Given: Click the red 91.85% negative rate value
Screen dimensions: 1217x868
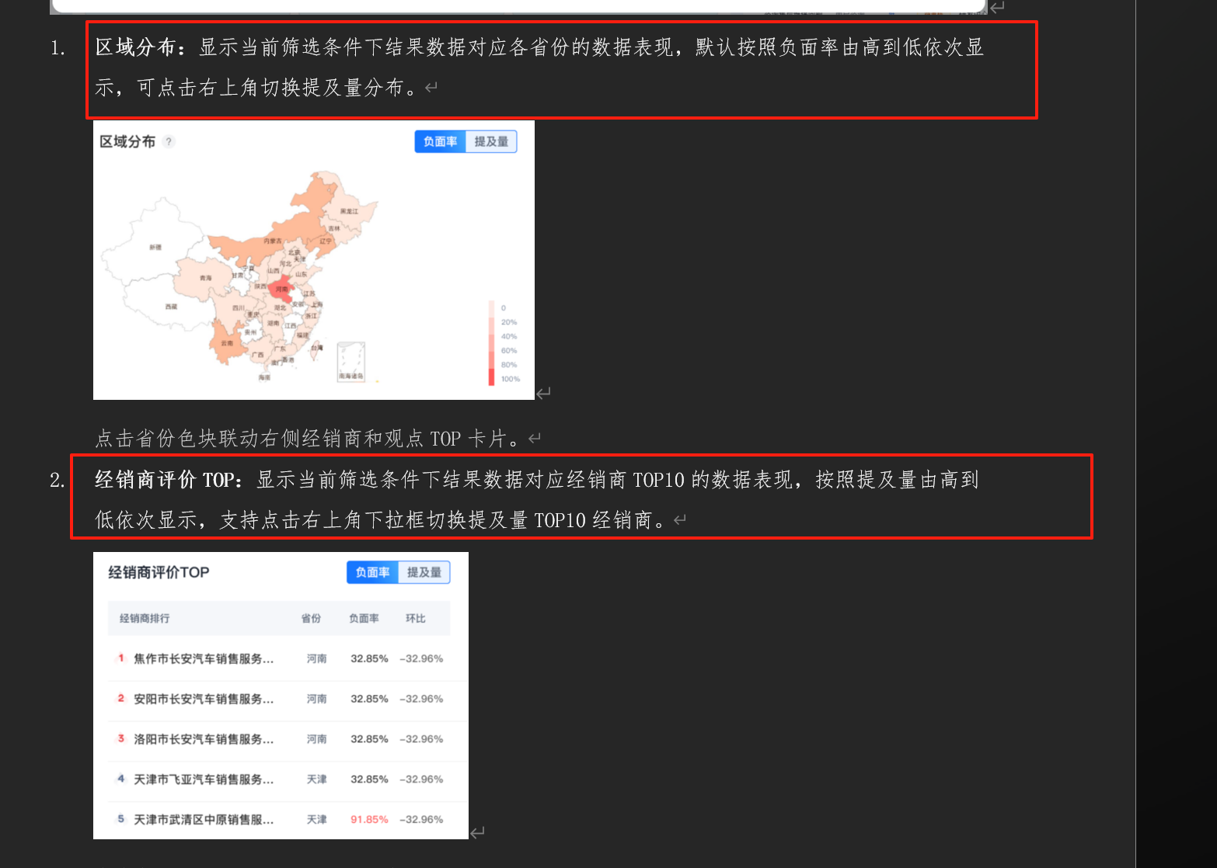Looking at the screenshot, I should 369,820.
